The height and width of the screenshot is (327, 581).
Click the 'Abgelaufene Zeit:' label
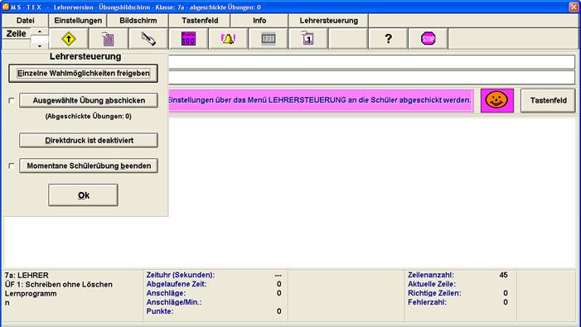coord(177,284)
